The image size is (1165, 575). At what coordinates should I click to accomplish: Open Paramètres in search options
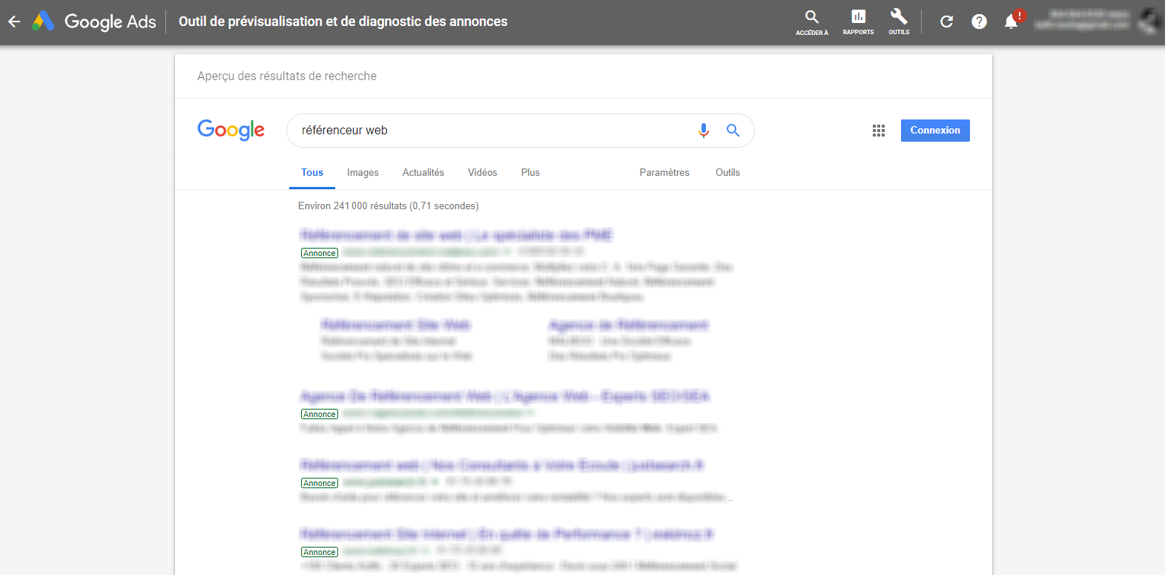pyautogui.click(x=664, y=173)
